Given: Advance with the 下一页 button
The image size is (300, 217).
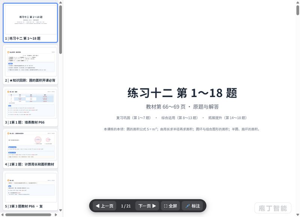Looking at the screenshot, I should click(x=147, y=206).
